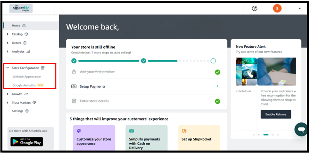Select the active carousel pagination dot
The height and width of the screenshot is (154, 310).
coord(266,135)
